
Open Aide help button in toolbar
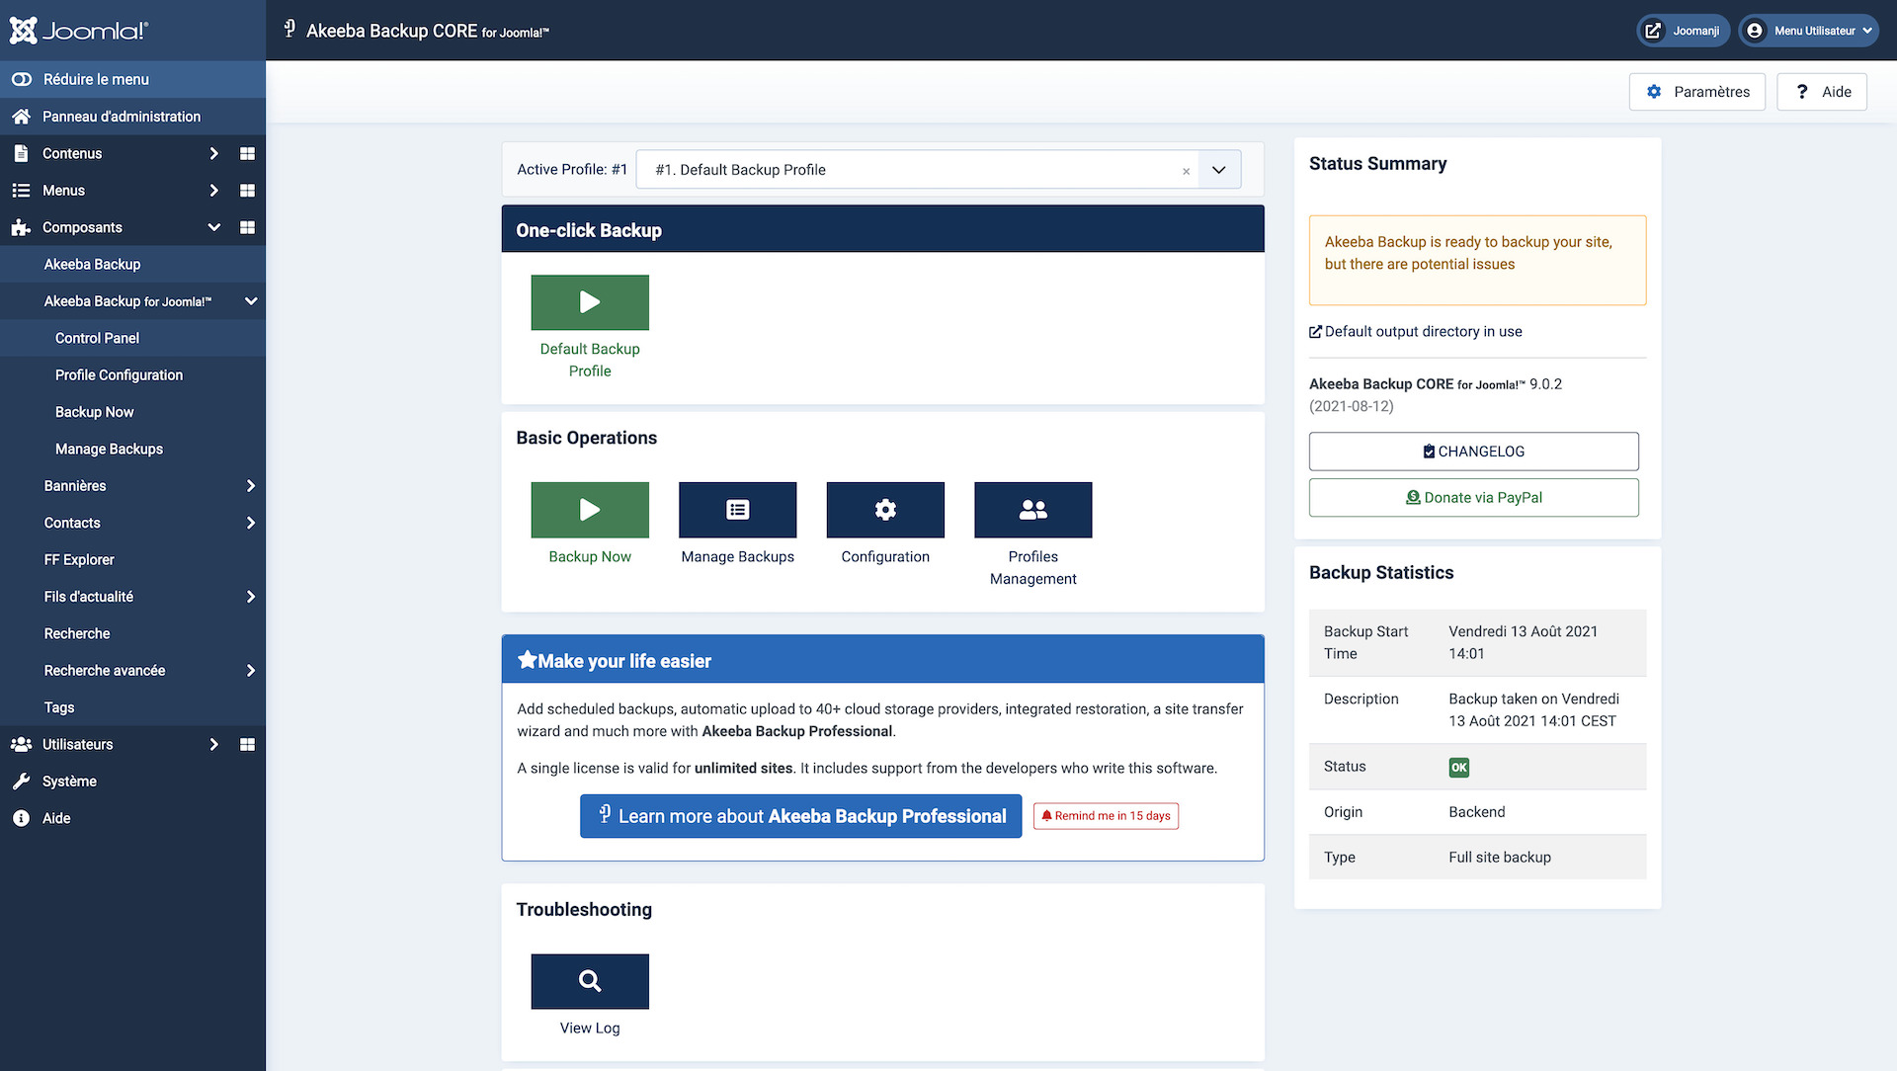pos(1822,92)
